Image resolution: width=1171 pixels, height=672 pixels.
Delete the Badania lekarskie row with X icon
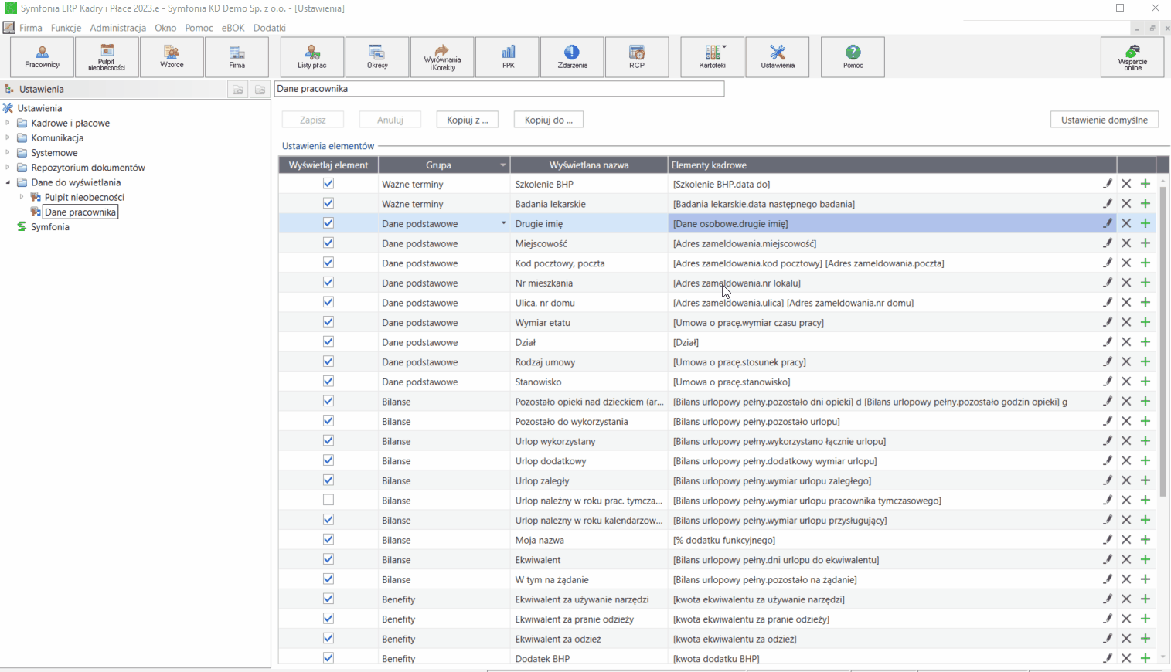tap(1126, 204)
